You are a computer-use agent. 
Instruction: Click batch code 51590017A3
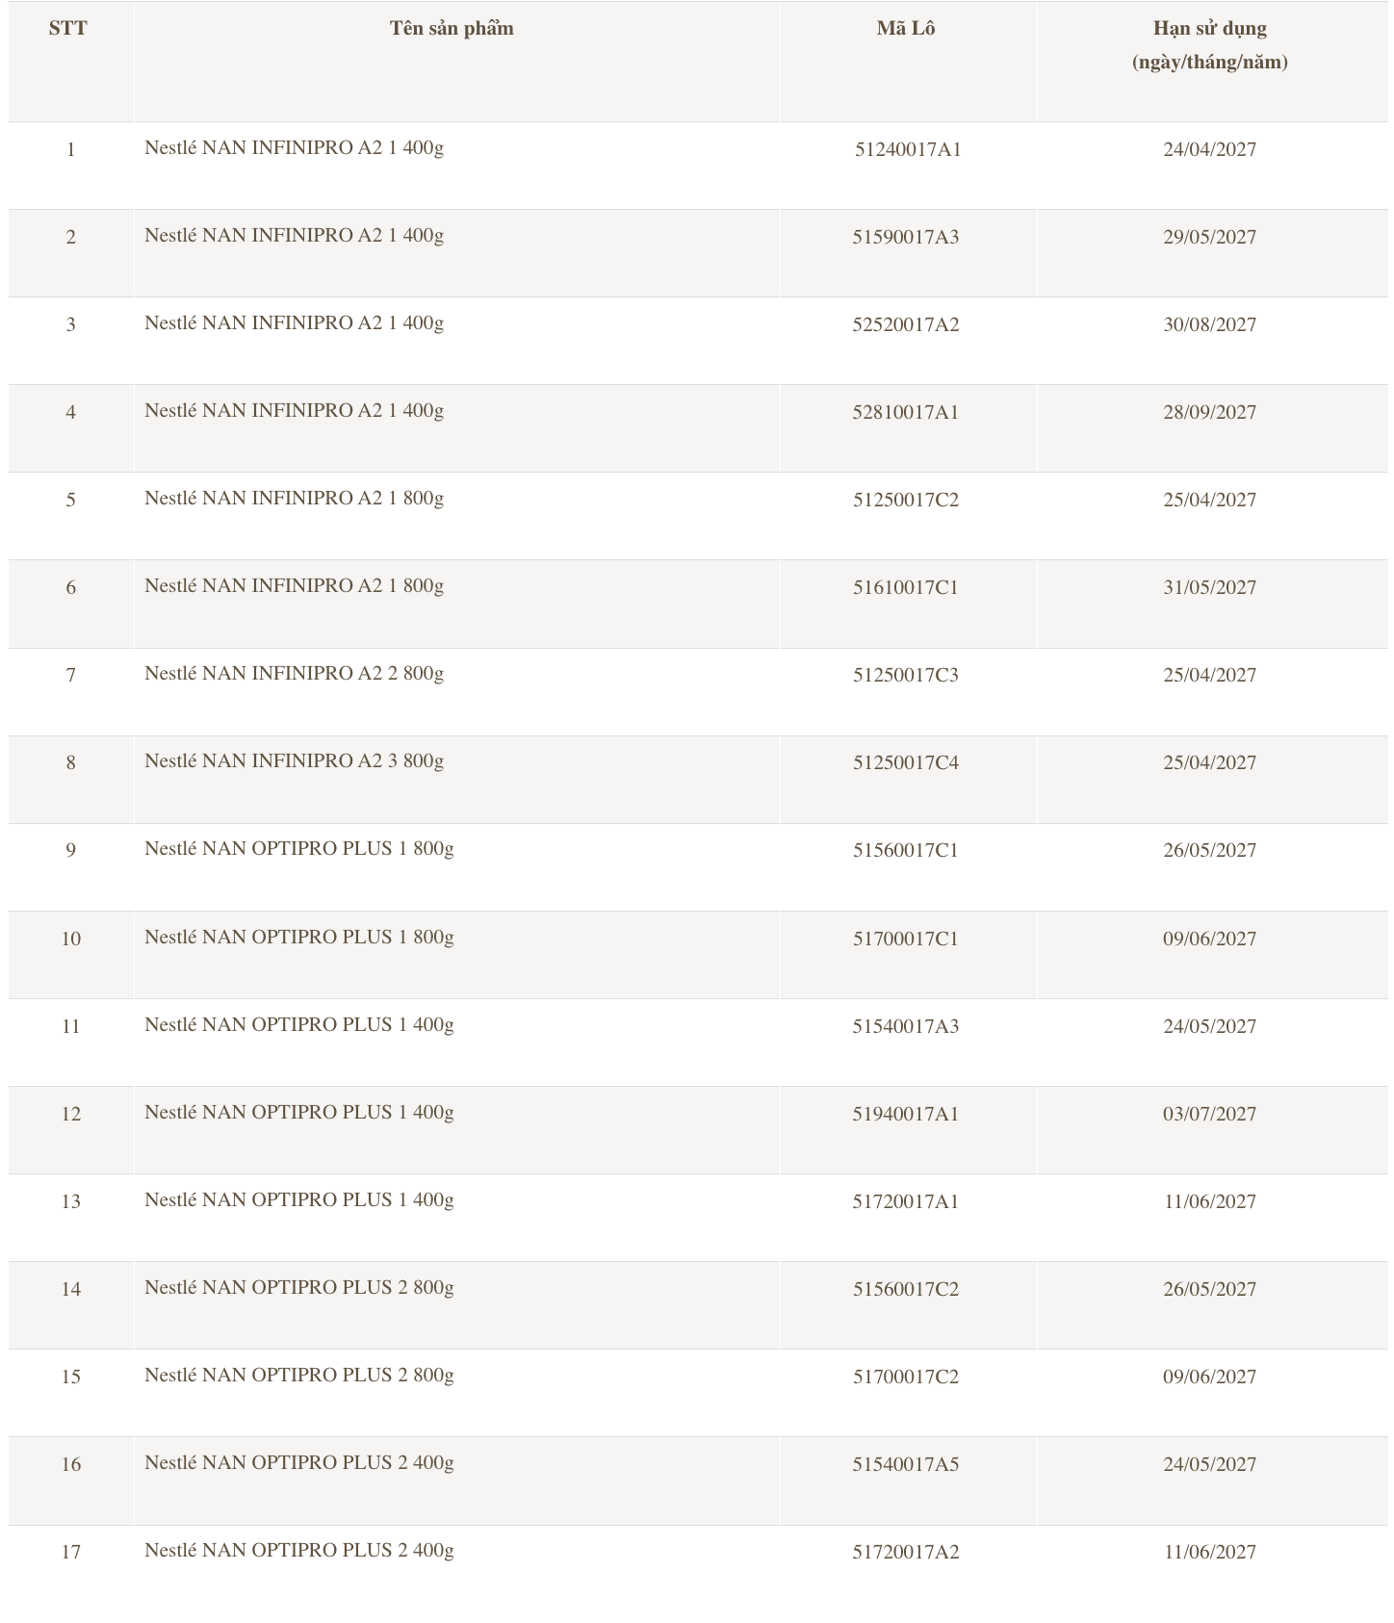coord(906,237)
